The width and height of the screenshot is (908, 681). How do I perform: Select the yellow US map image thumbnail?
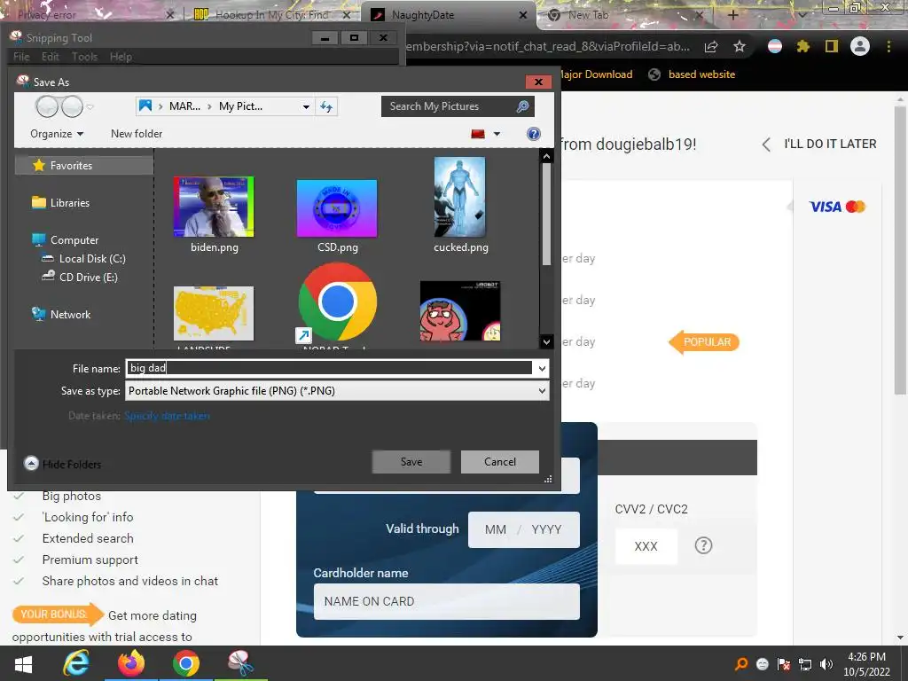[x=214, y=313]
